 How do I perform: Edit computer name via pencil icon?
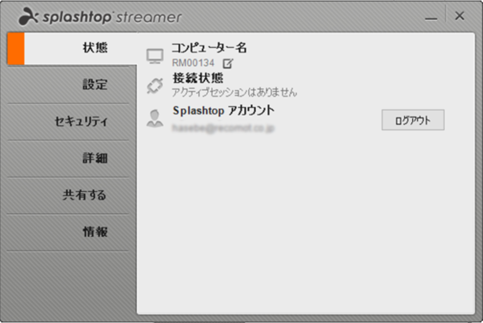click(228, 63)
